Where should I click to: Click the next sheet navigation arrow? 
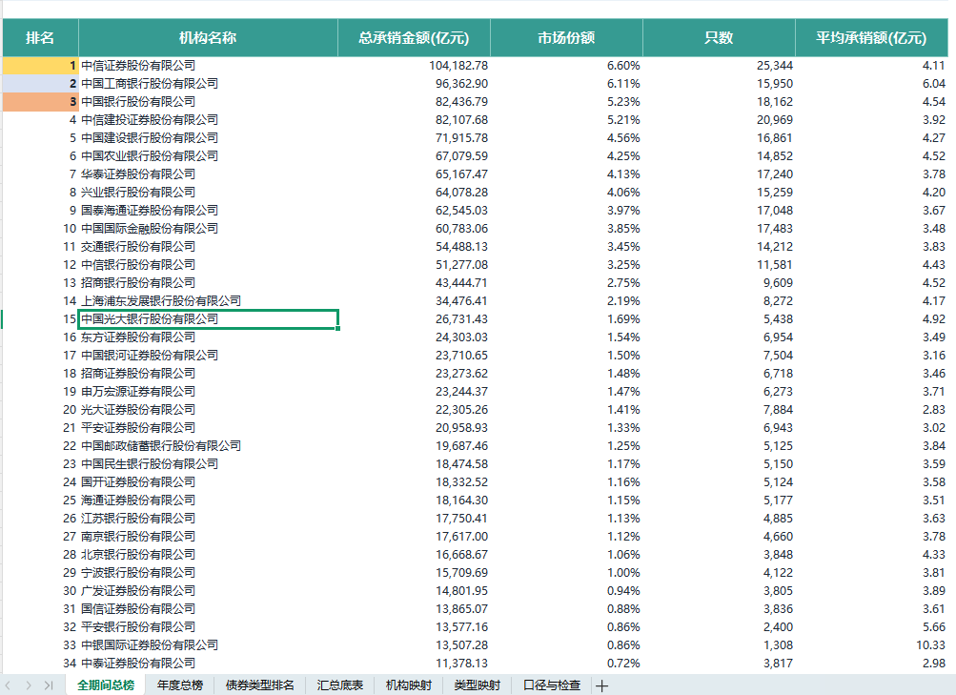pos(30,685)
